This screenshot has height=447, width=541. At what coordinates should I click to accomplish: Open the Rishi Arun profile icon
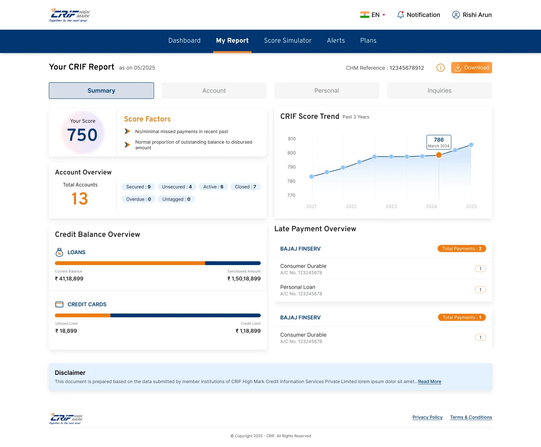(x=456, y=15)
